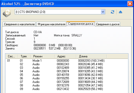Eject the disc with the eject icon
This screenshot has width=134, height=93.
121,12
